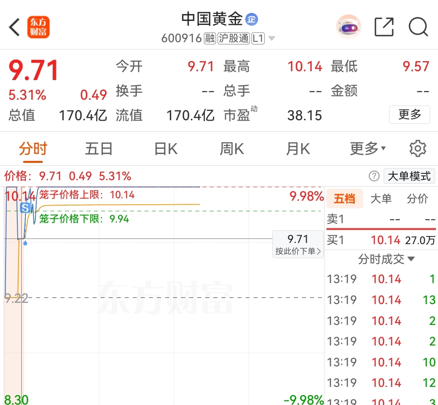Tap the 9.22 previous close label
The width and height of the screenshot is (438, 405).
pos(17,299)
